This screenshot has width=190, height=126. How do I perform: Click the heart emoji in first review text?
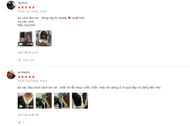(x=69, y=18)
